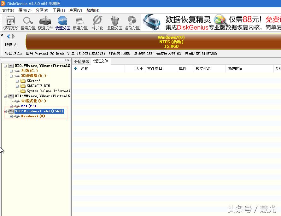Screen dimensions: 281x216
Task: Open the 硬盘(D) menu
Action: pos(25,10)
